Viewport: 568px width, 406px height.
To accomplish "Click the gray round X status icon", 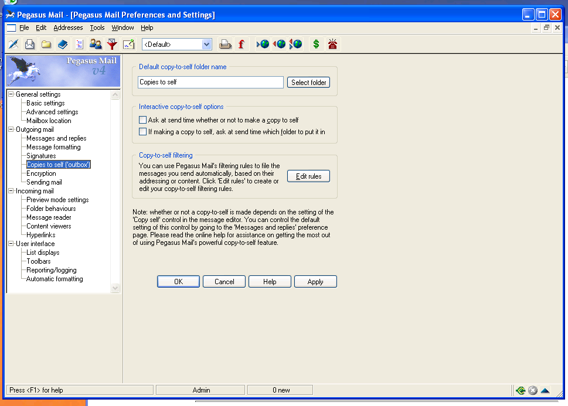I will [532, 390].
